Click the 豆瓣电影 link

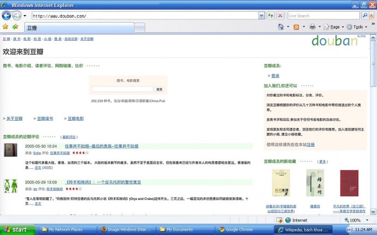click(x=75, y=118)
